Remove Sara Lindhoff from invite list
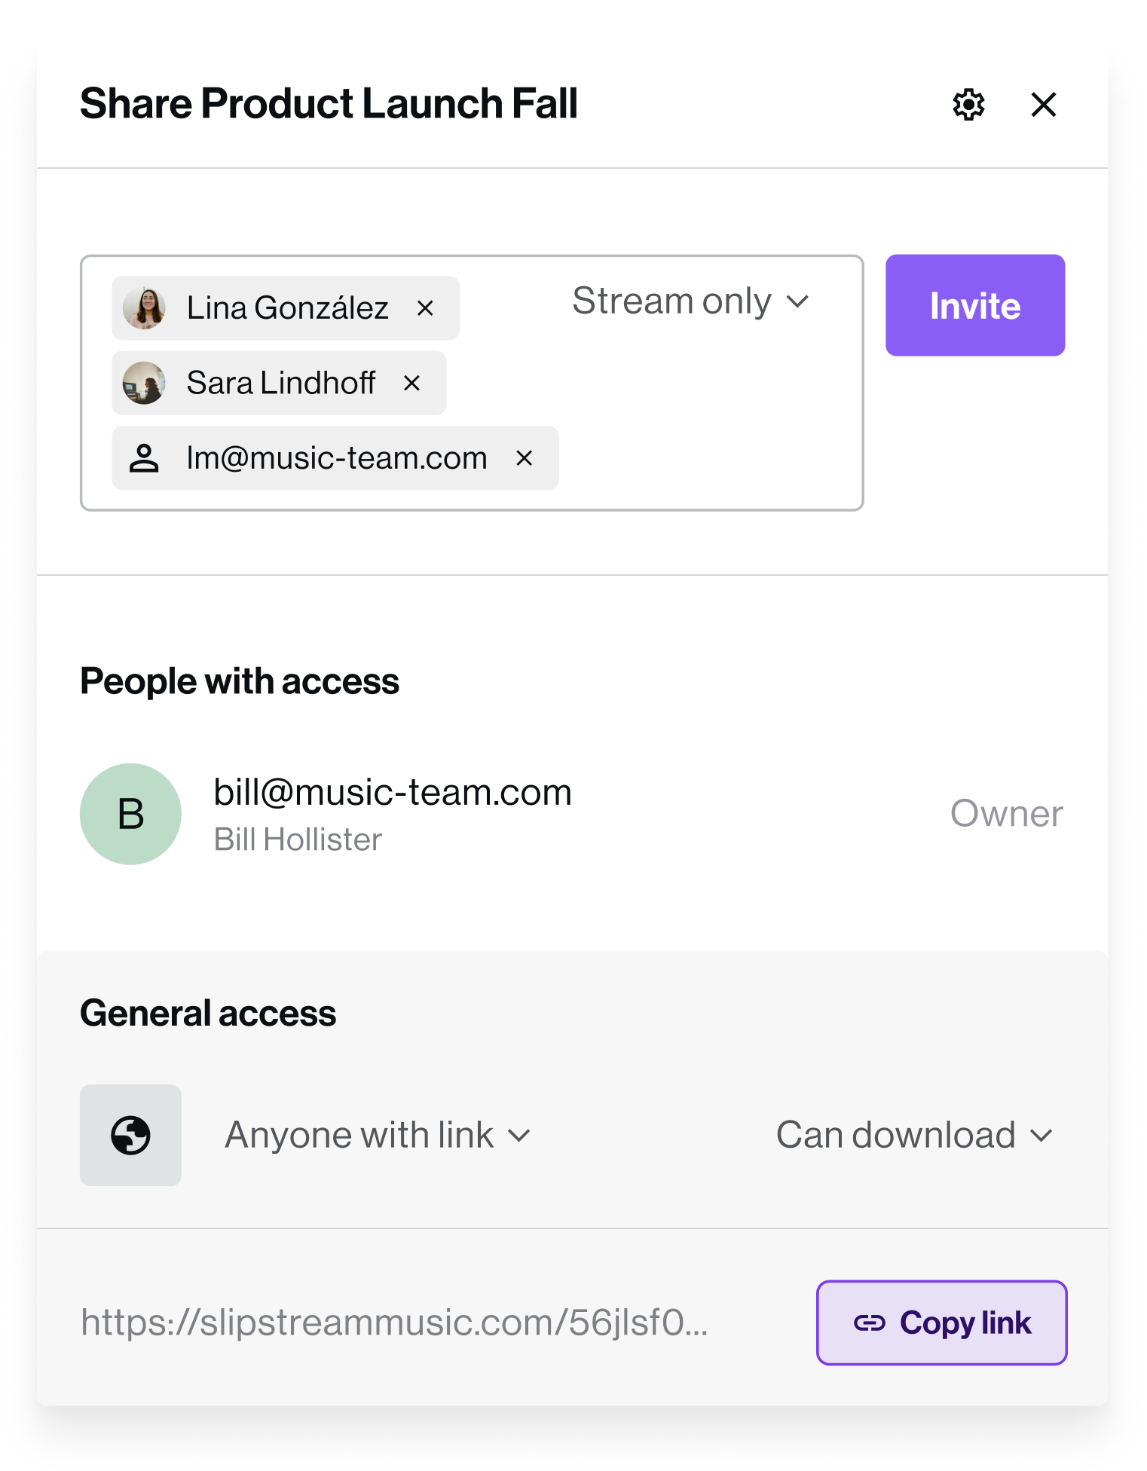1147x1471 pixels. [x=411, y=384]
